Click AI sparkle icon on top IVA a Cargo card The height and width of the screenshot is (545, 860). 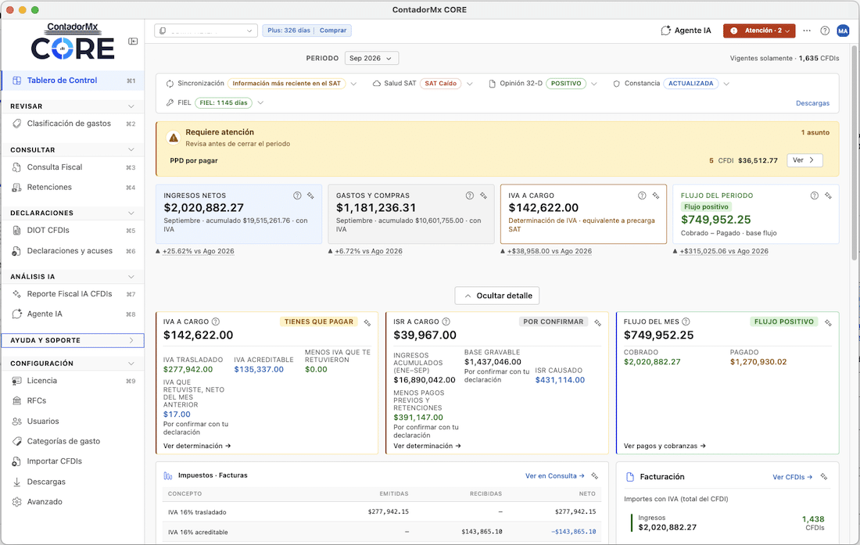coord(655,195)
